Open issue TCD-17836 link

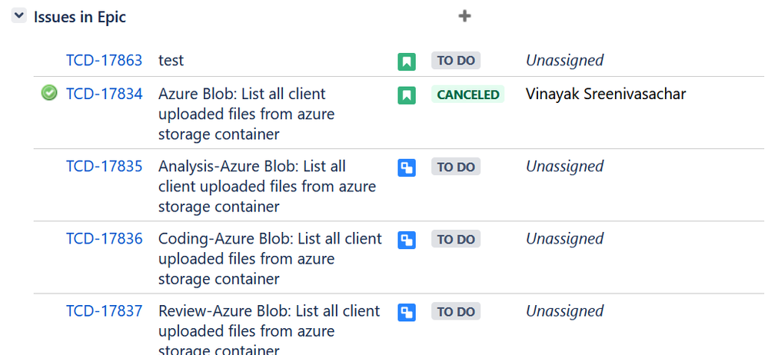click(104, 239)
